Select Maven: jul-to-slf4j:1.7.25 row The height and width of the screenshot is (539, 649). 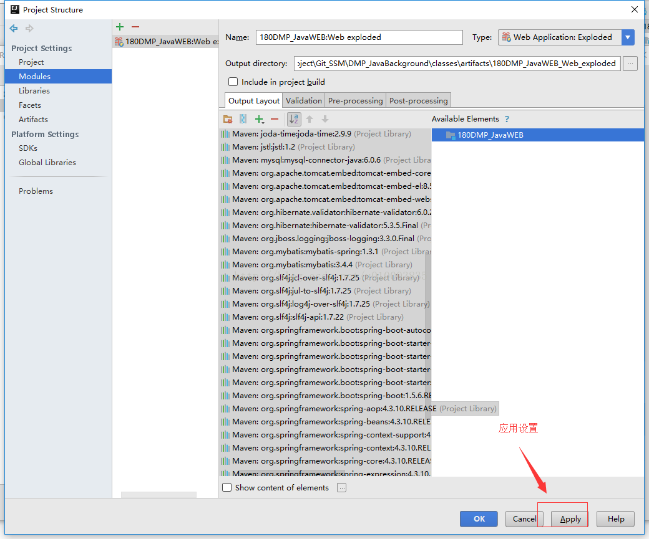pos(325,290)
